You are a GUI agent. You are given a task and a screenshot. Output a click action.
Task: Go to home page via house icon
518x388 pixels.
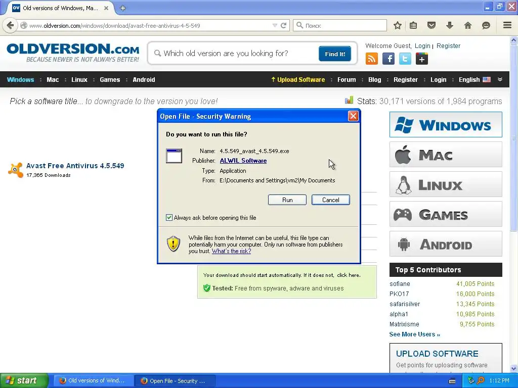pos(468,25)
